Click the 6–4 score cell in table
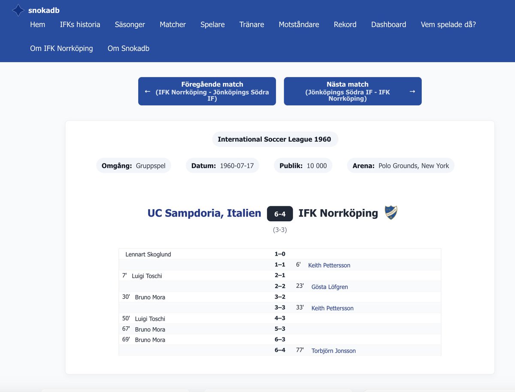The image size is (515, 392). pyautogui.click(x=280, y=350)
